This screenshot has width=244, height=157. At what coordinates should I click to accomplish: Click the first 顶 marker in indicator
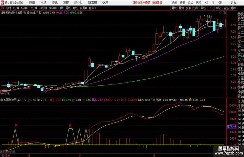click(x=16, y=125)
